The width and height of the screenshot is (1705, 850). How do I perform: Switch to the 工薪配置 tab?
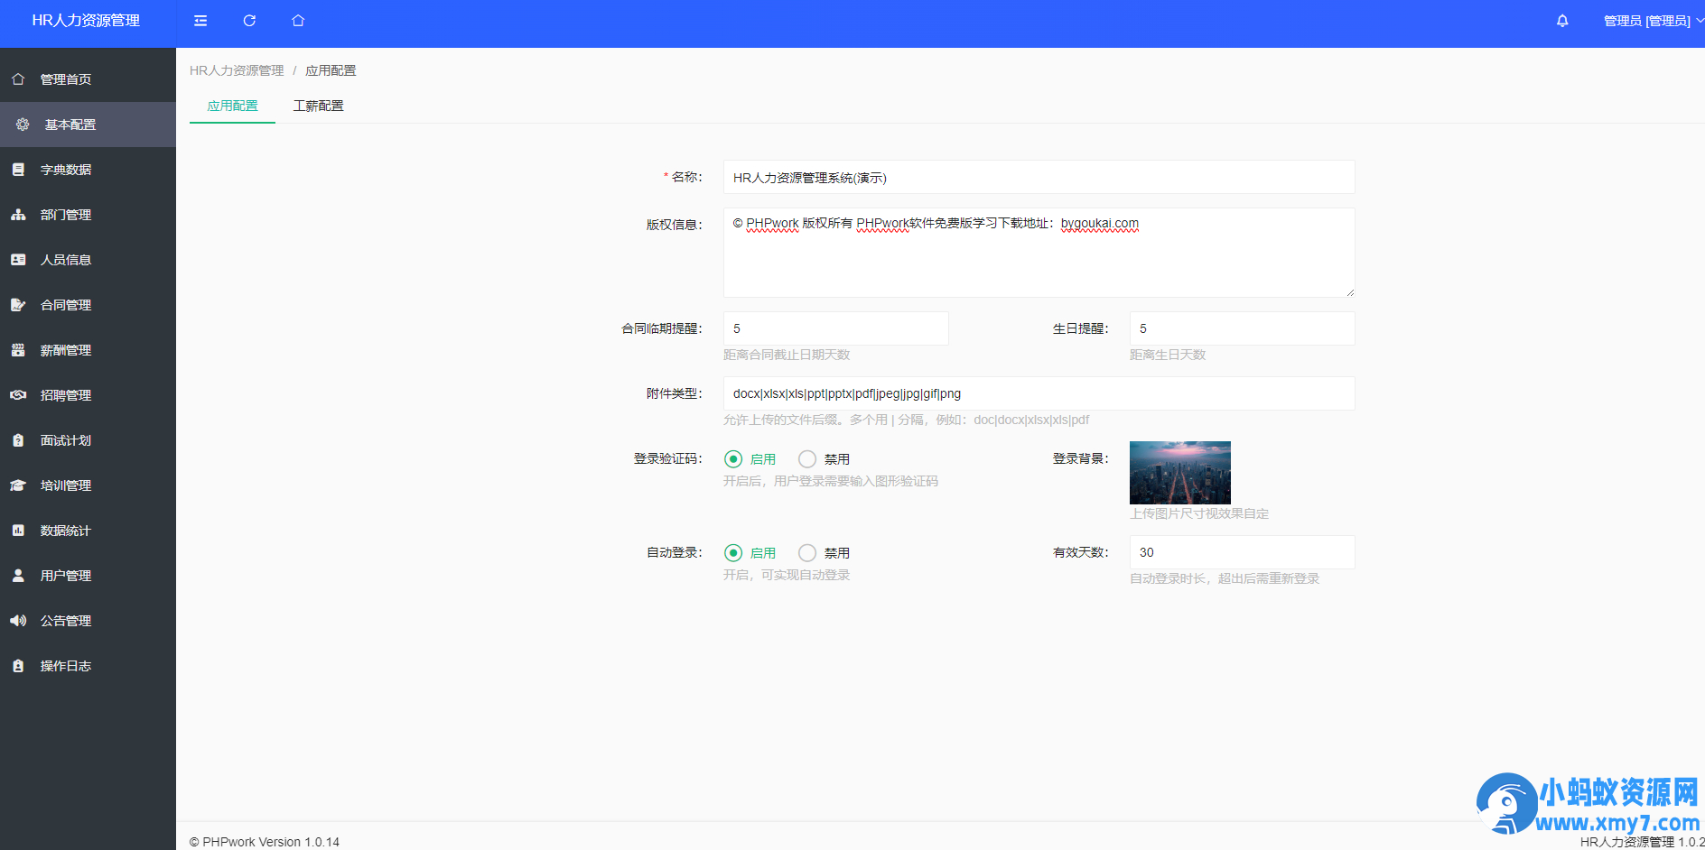[318, 106]
